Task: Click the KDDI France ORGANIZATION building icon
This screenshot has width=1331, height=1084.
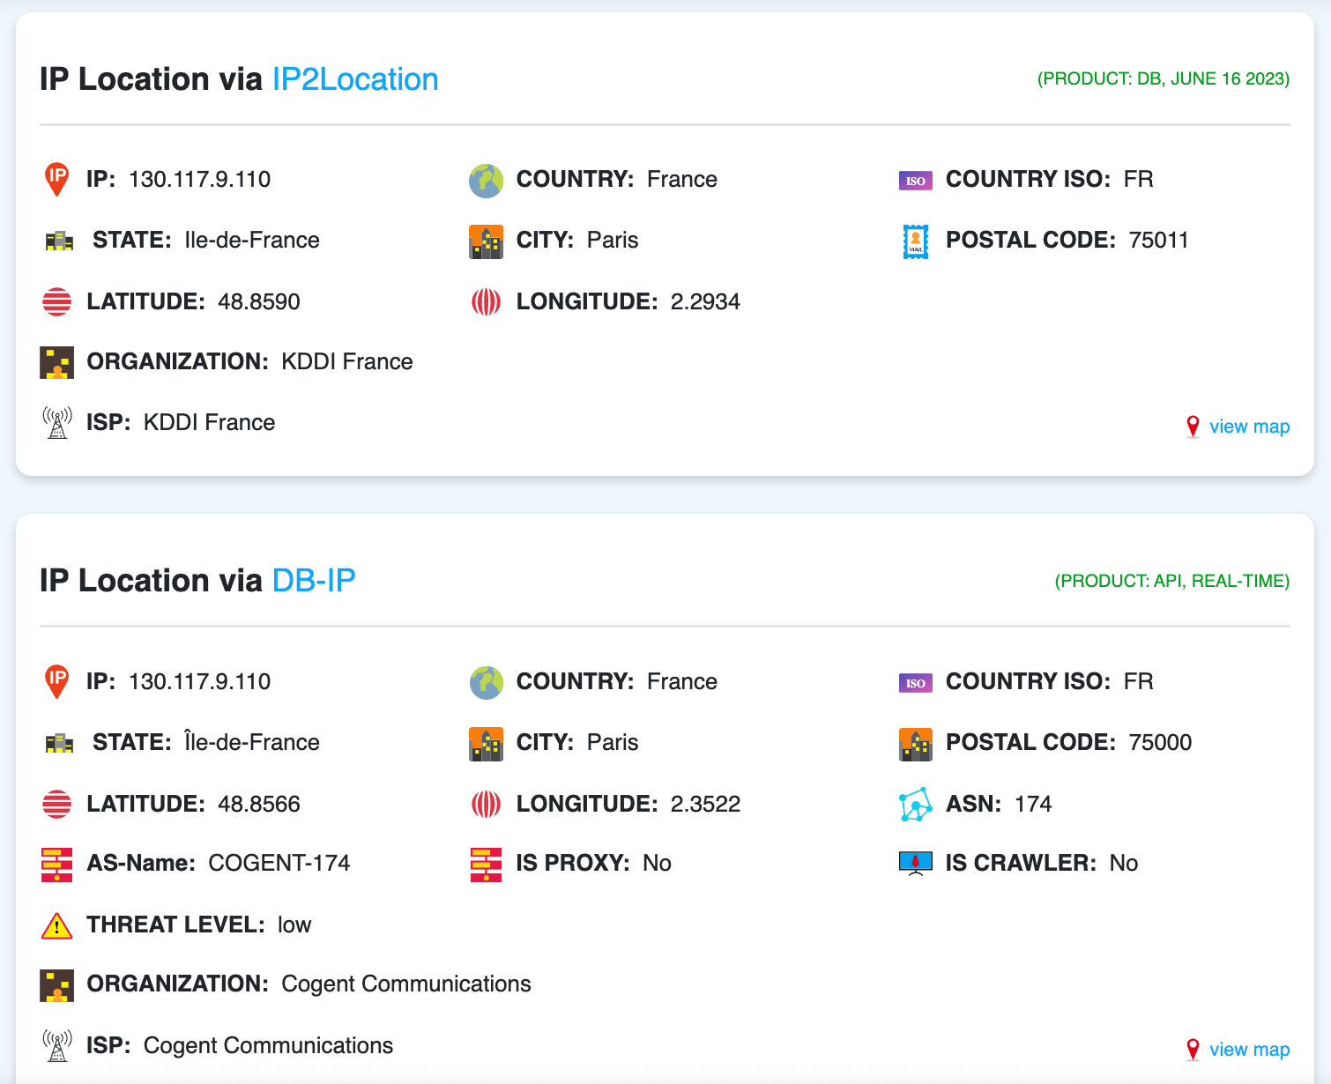Action: pyautogui.click(x=56, y=362)
